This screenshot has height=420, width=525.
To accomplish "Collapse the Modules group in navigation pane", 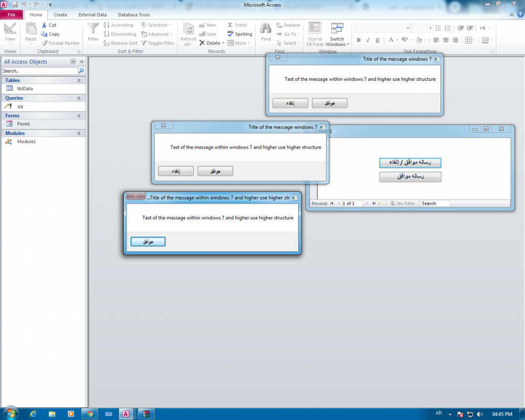I will pos(79,133).
